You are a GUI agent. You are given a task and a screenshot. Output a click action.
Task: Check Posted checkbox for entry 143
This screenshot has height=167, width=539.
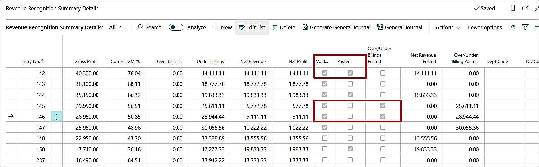pyautogui.click(x=350, y=84)
